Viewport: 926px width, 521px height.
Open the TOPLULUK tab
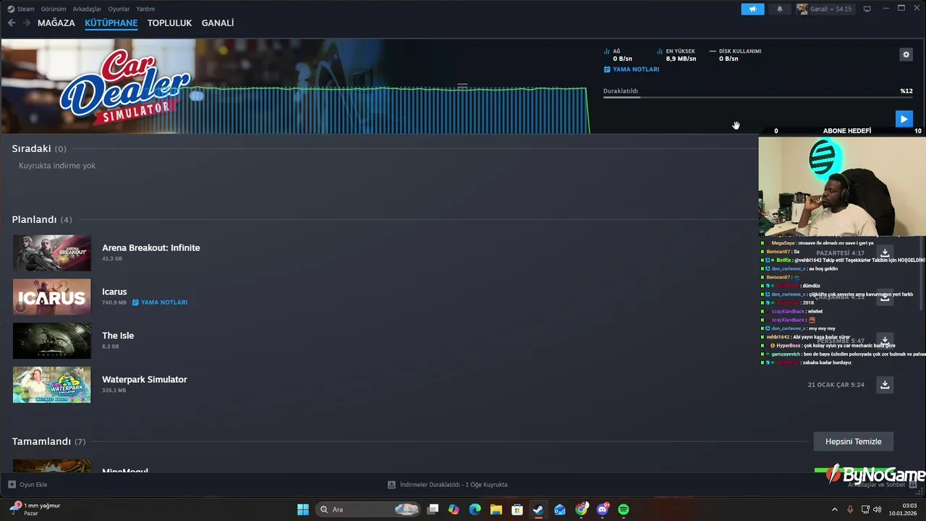[x=169, y=23]
